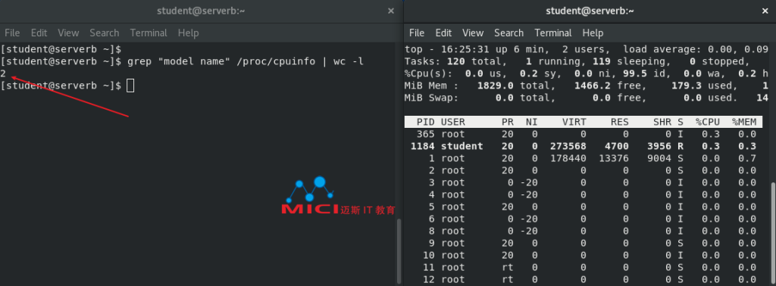The height and width of the screenshot is (286, 776).
Task: Click SHR value 9004 in top
Action: [x=659, y=158]
